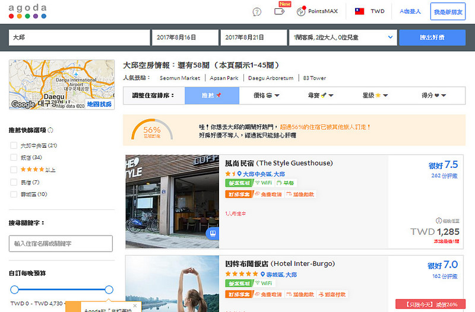475x312 pixels.
Task: Click the location pin for The Style Guesthouse
Action: (239, 174)
